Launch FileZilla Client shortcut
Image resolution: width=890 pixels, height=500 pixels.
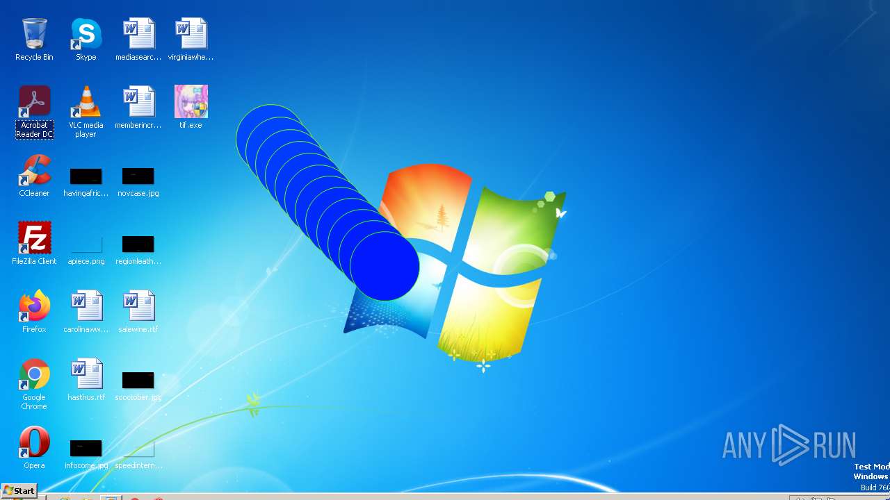34,244
